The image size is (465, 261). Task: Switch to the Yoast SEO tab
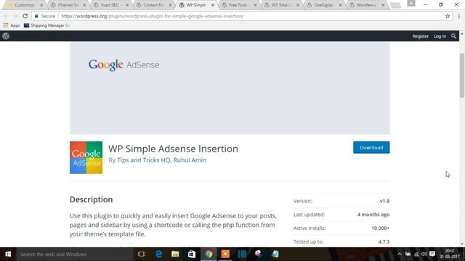(x=111, y=5)
